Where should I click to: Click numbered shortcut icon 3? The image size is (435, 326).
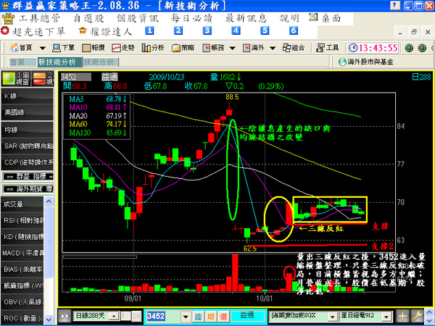tap(207, 30)
